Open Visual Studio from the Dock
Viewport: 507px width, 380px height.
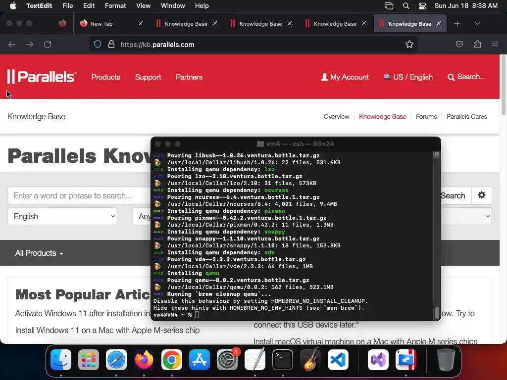(378, 360)
